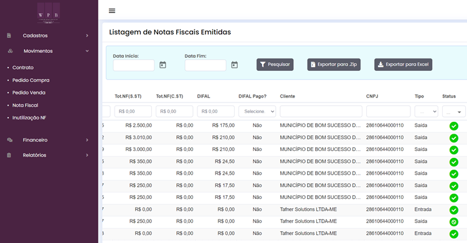Sort by Tipo column header
The image size is (467, 243).
pos(419,96)
